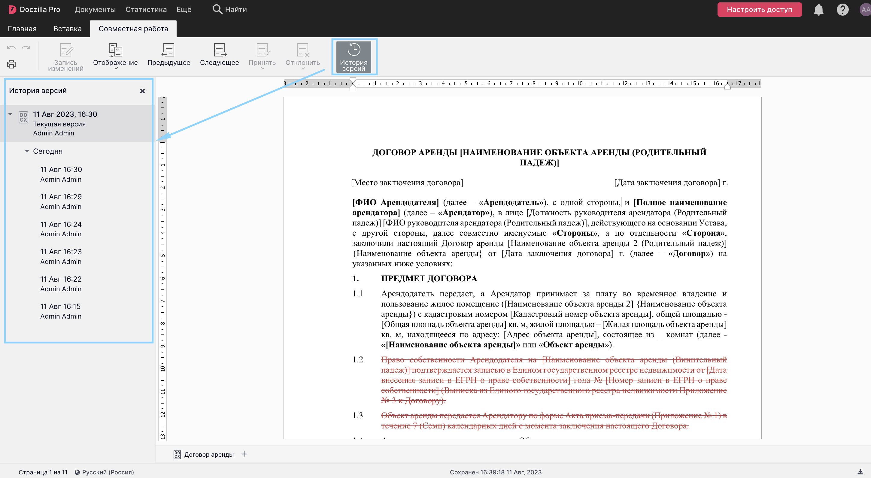Select the Совместная работа tab
The height and width of the screenshot is (478, 871).
pos(133,29)
